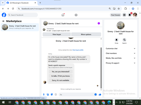
Task: Send quick reply 'In talks. I'll let you know.'
Action: click(x=61, y=76)
